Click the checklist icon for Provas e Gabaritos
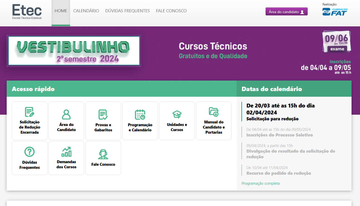 click(x=103, y=115)
